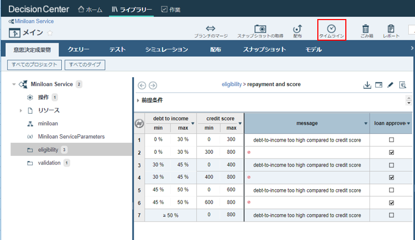The image size is (415, 240).
Task: Take a snapshot (スナップショットの取得)
Action: 260,29
